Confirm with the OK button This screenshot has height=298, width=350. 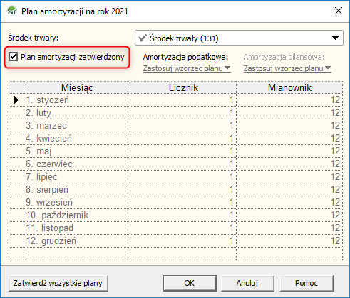coord(190,283)
